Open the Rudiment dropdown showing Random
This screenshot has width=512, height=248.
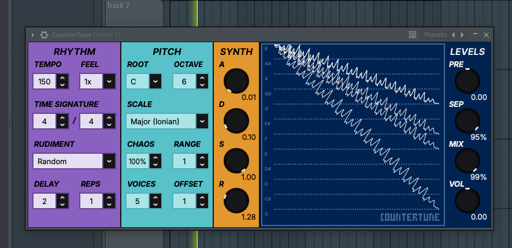point(74,161)
